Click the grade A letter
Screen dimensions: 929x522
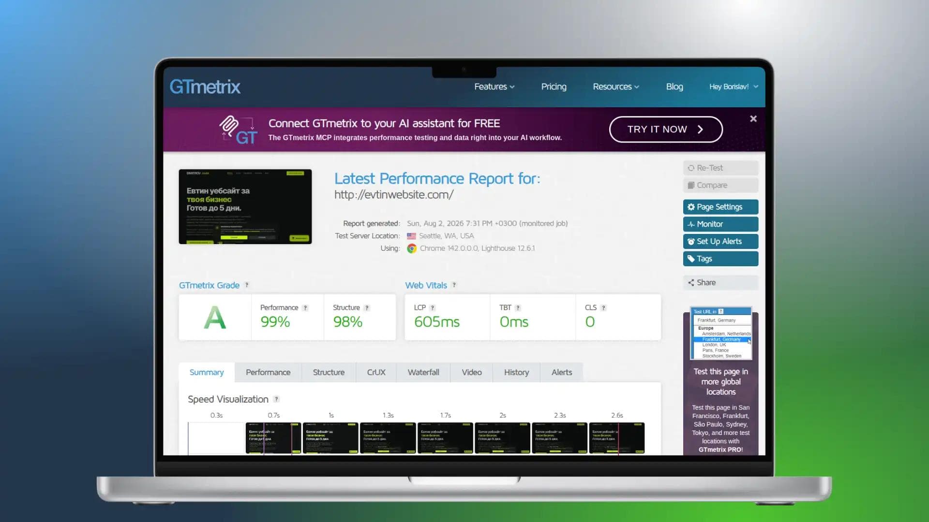point(215,318)
